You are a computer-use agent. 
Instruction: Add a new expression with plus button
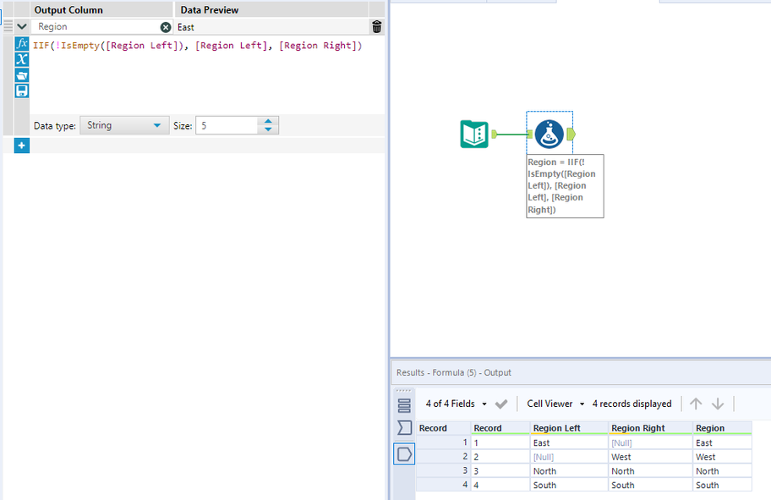point(22,146)
